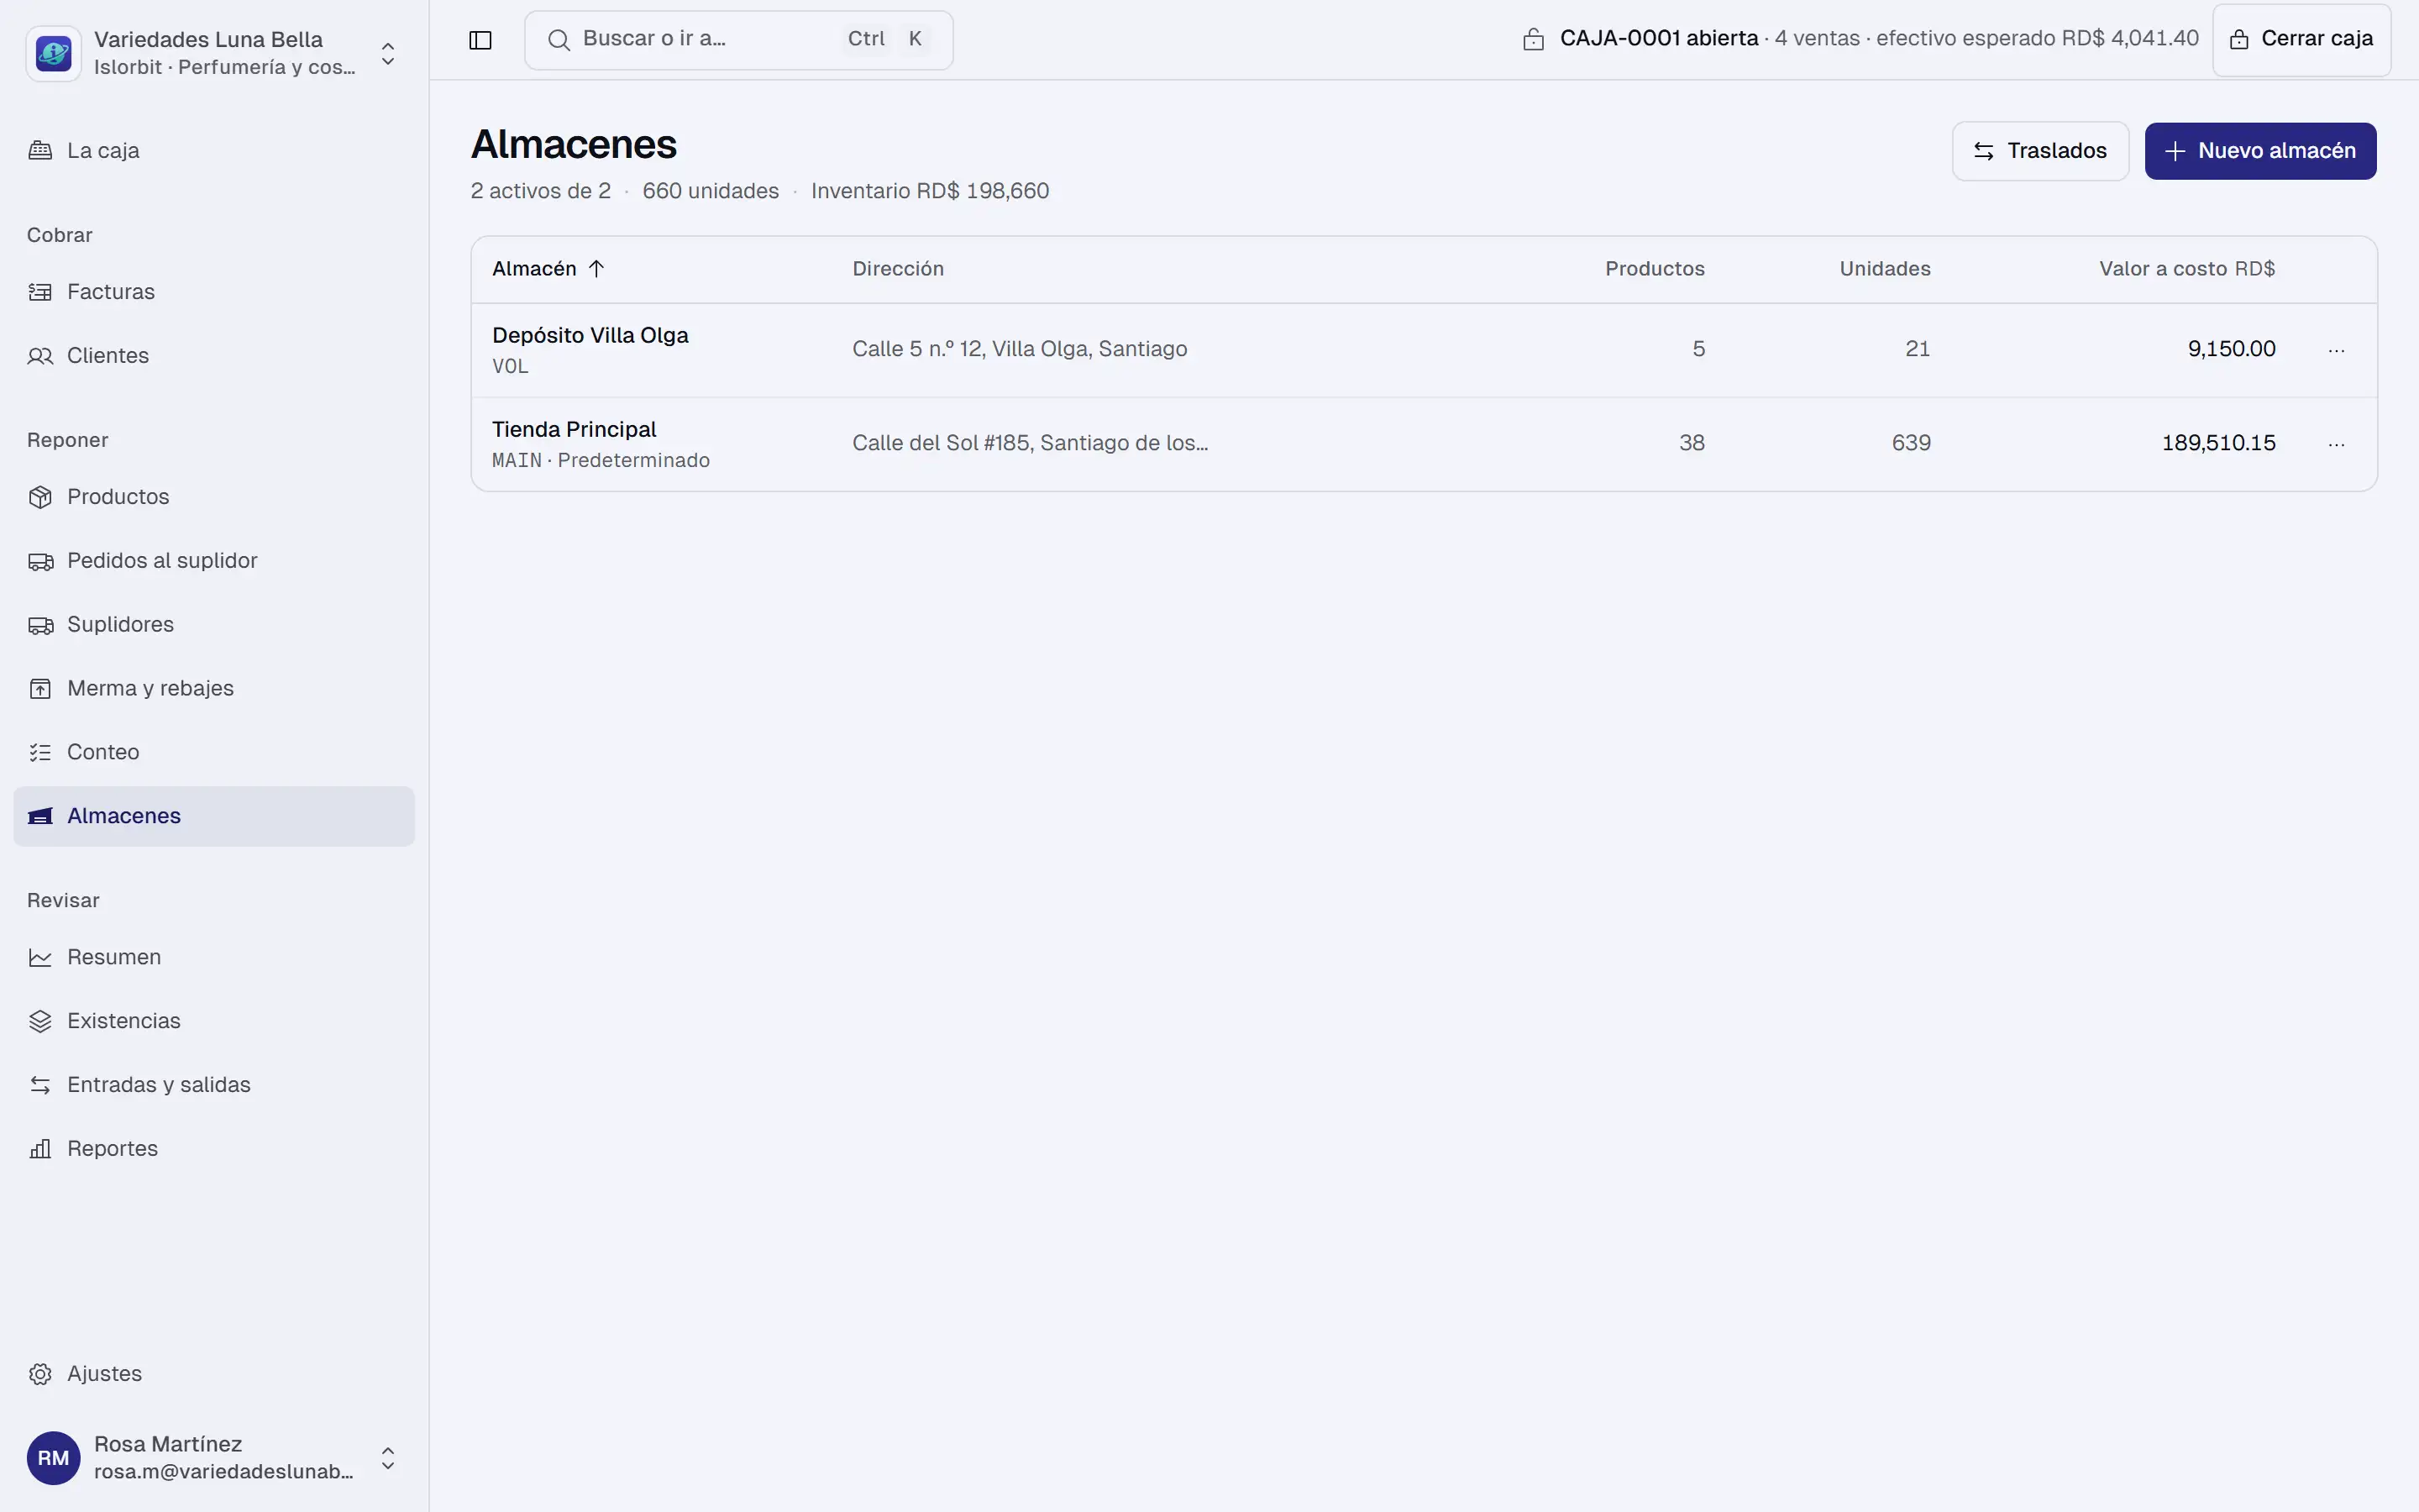Open the Ajustes gear icon
This screenshot has width=2419, height=1512.
(40, 1374)
